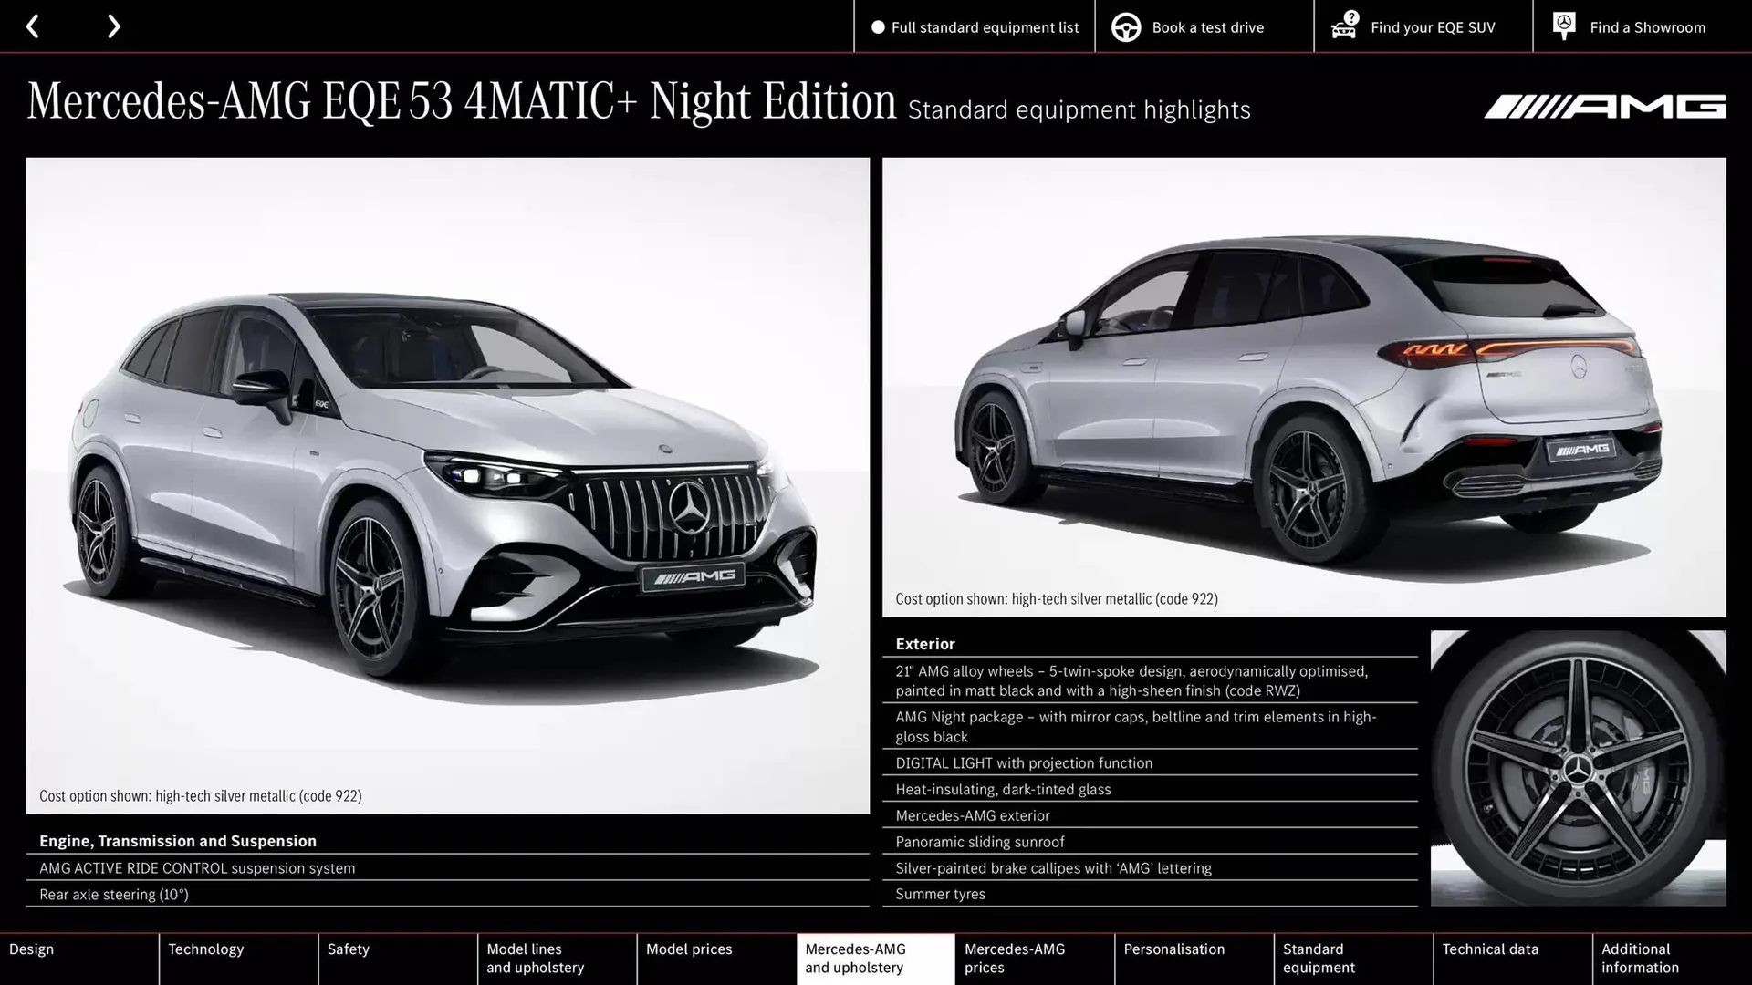Screen dimensions: 1752x985
Task: Click Mercedes-AMG exterior row
Action: coord(1150,816)
